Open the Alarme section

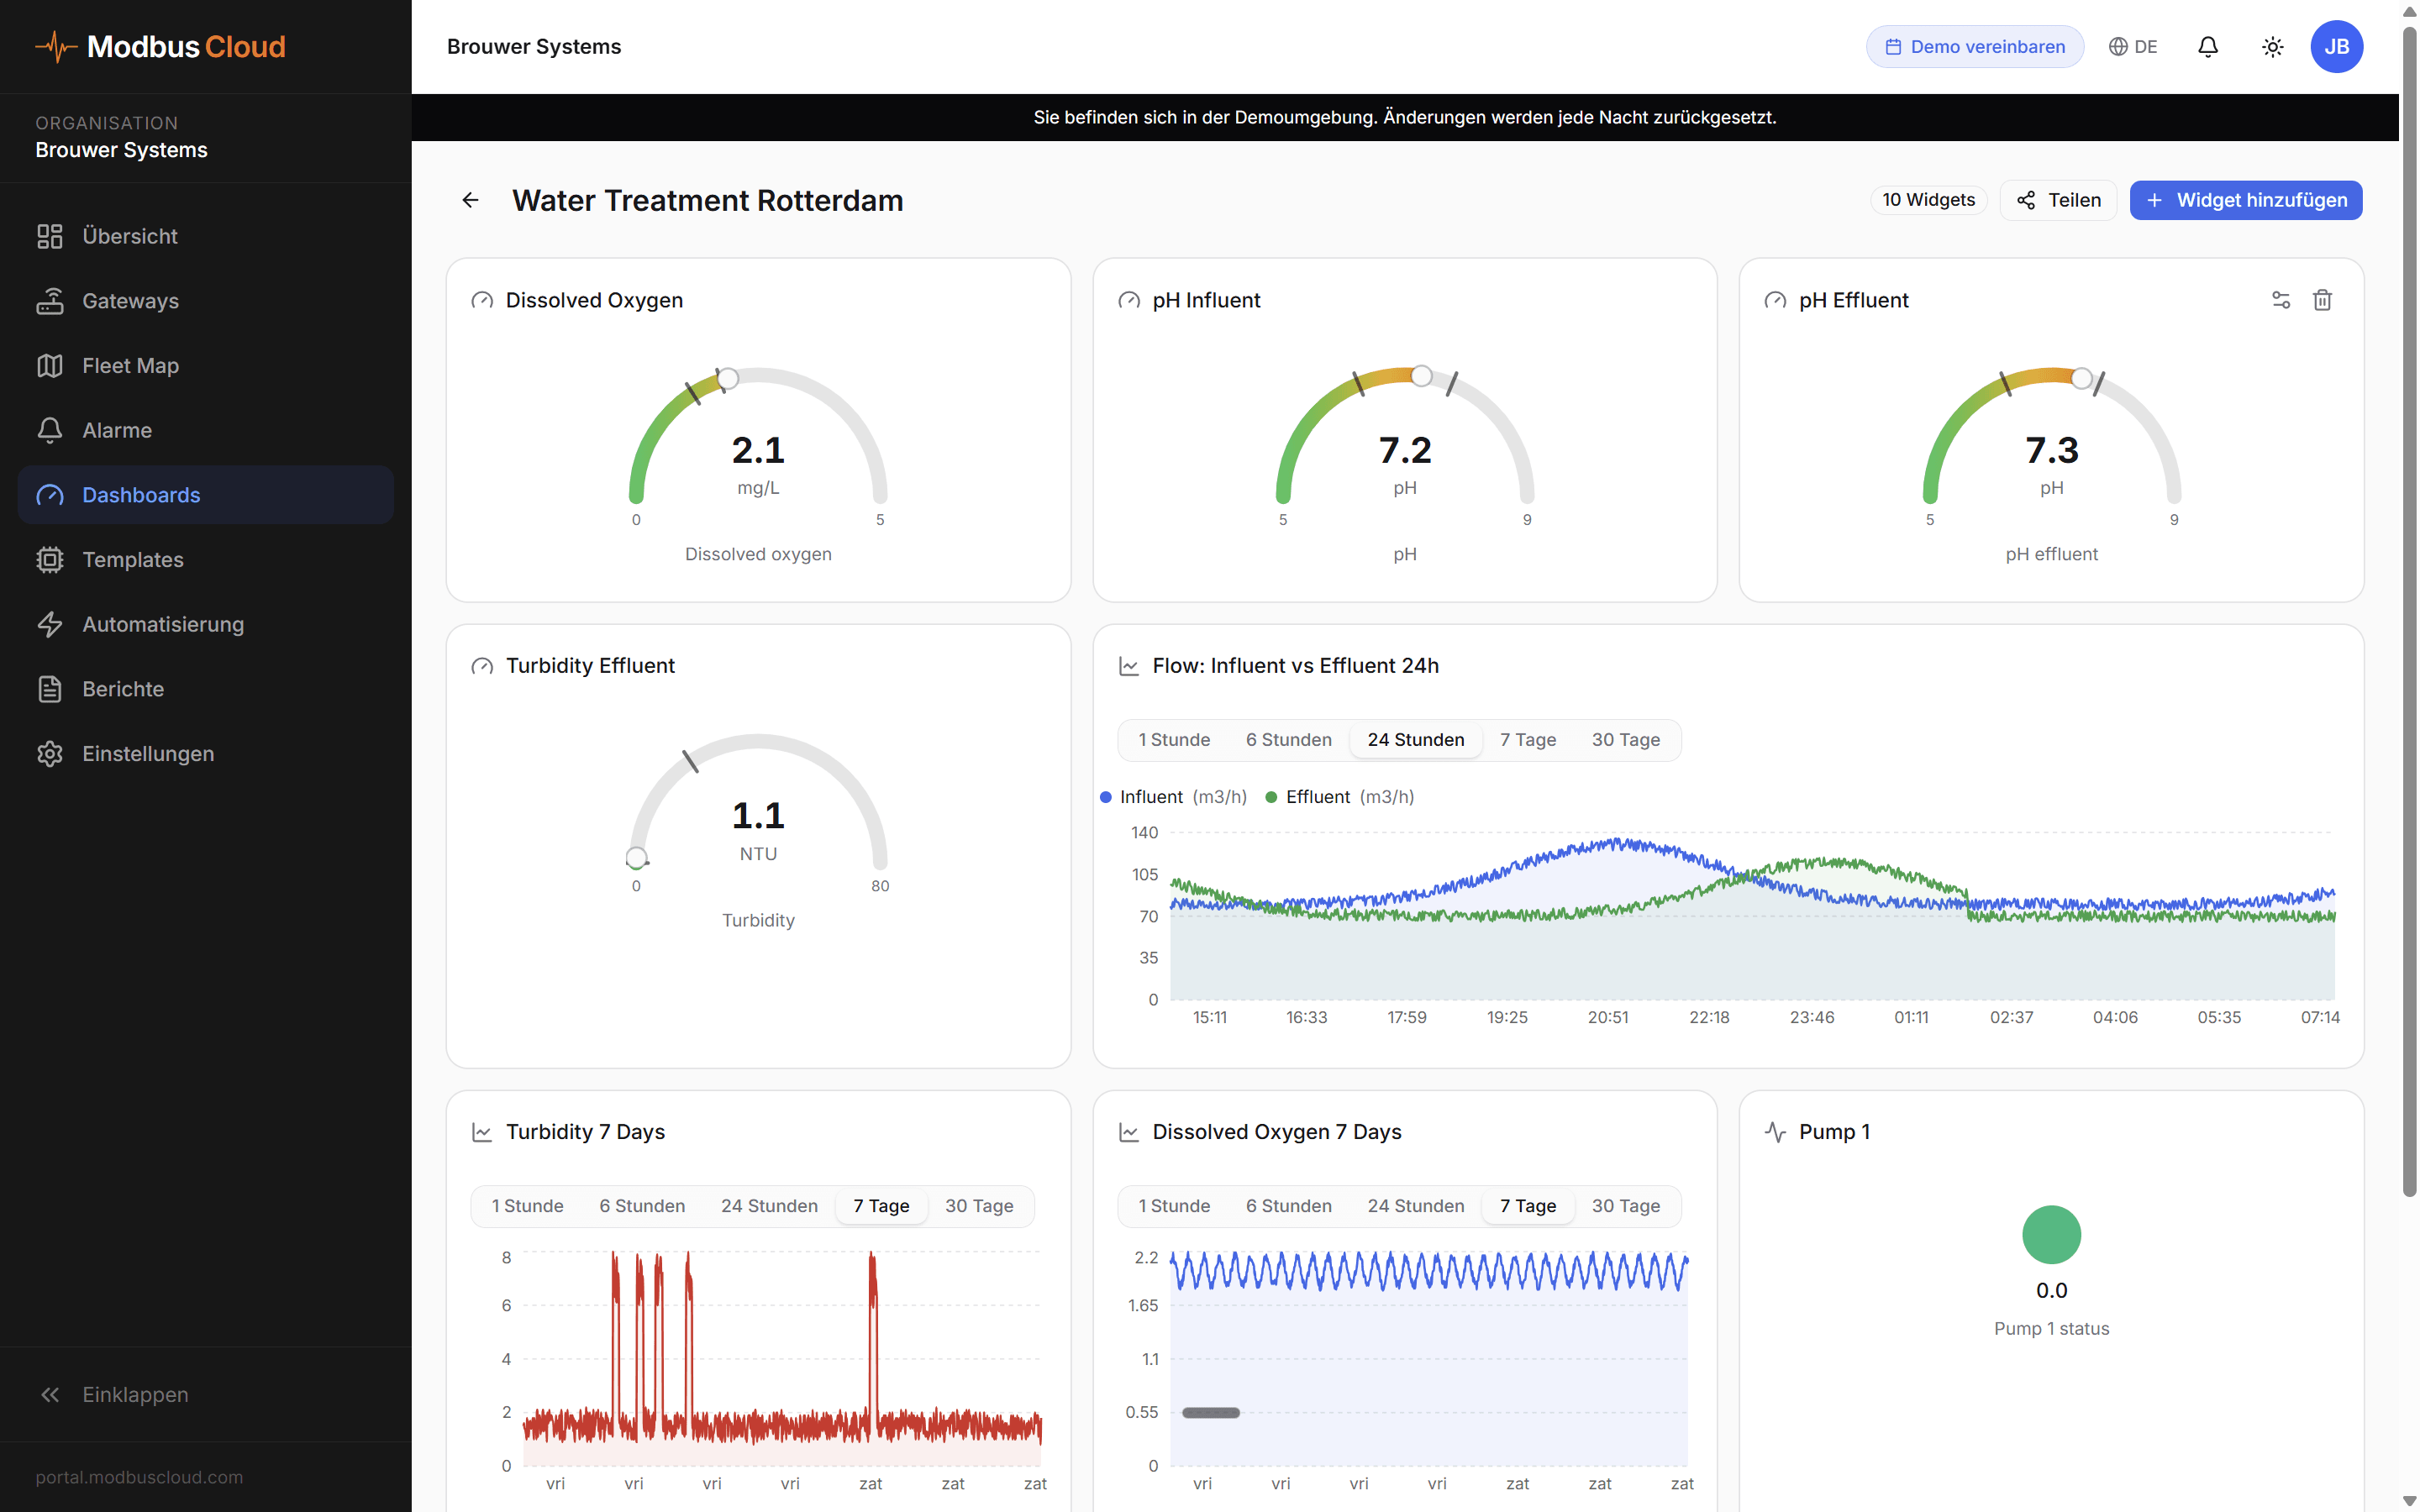(x=117, y=430)
